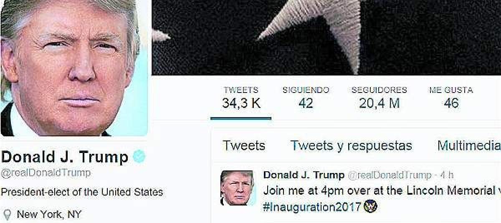This screenshot has height=223, width=501.
Task: Click the Lincoln Memorial tweet text
Action: click(382, 191)
